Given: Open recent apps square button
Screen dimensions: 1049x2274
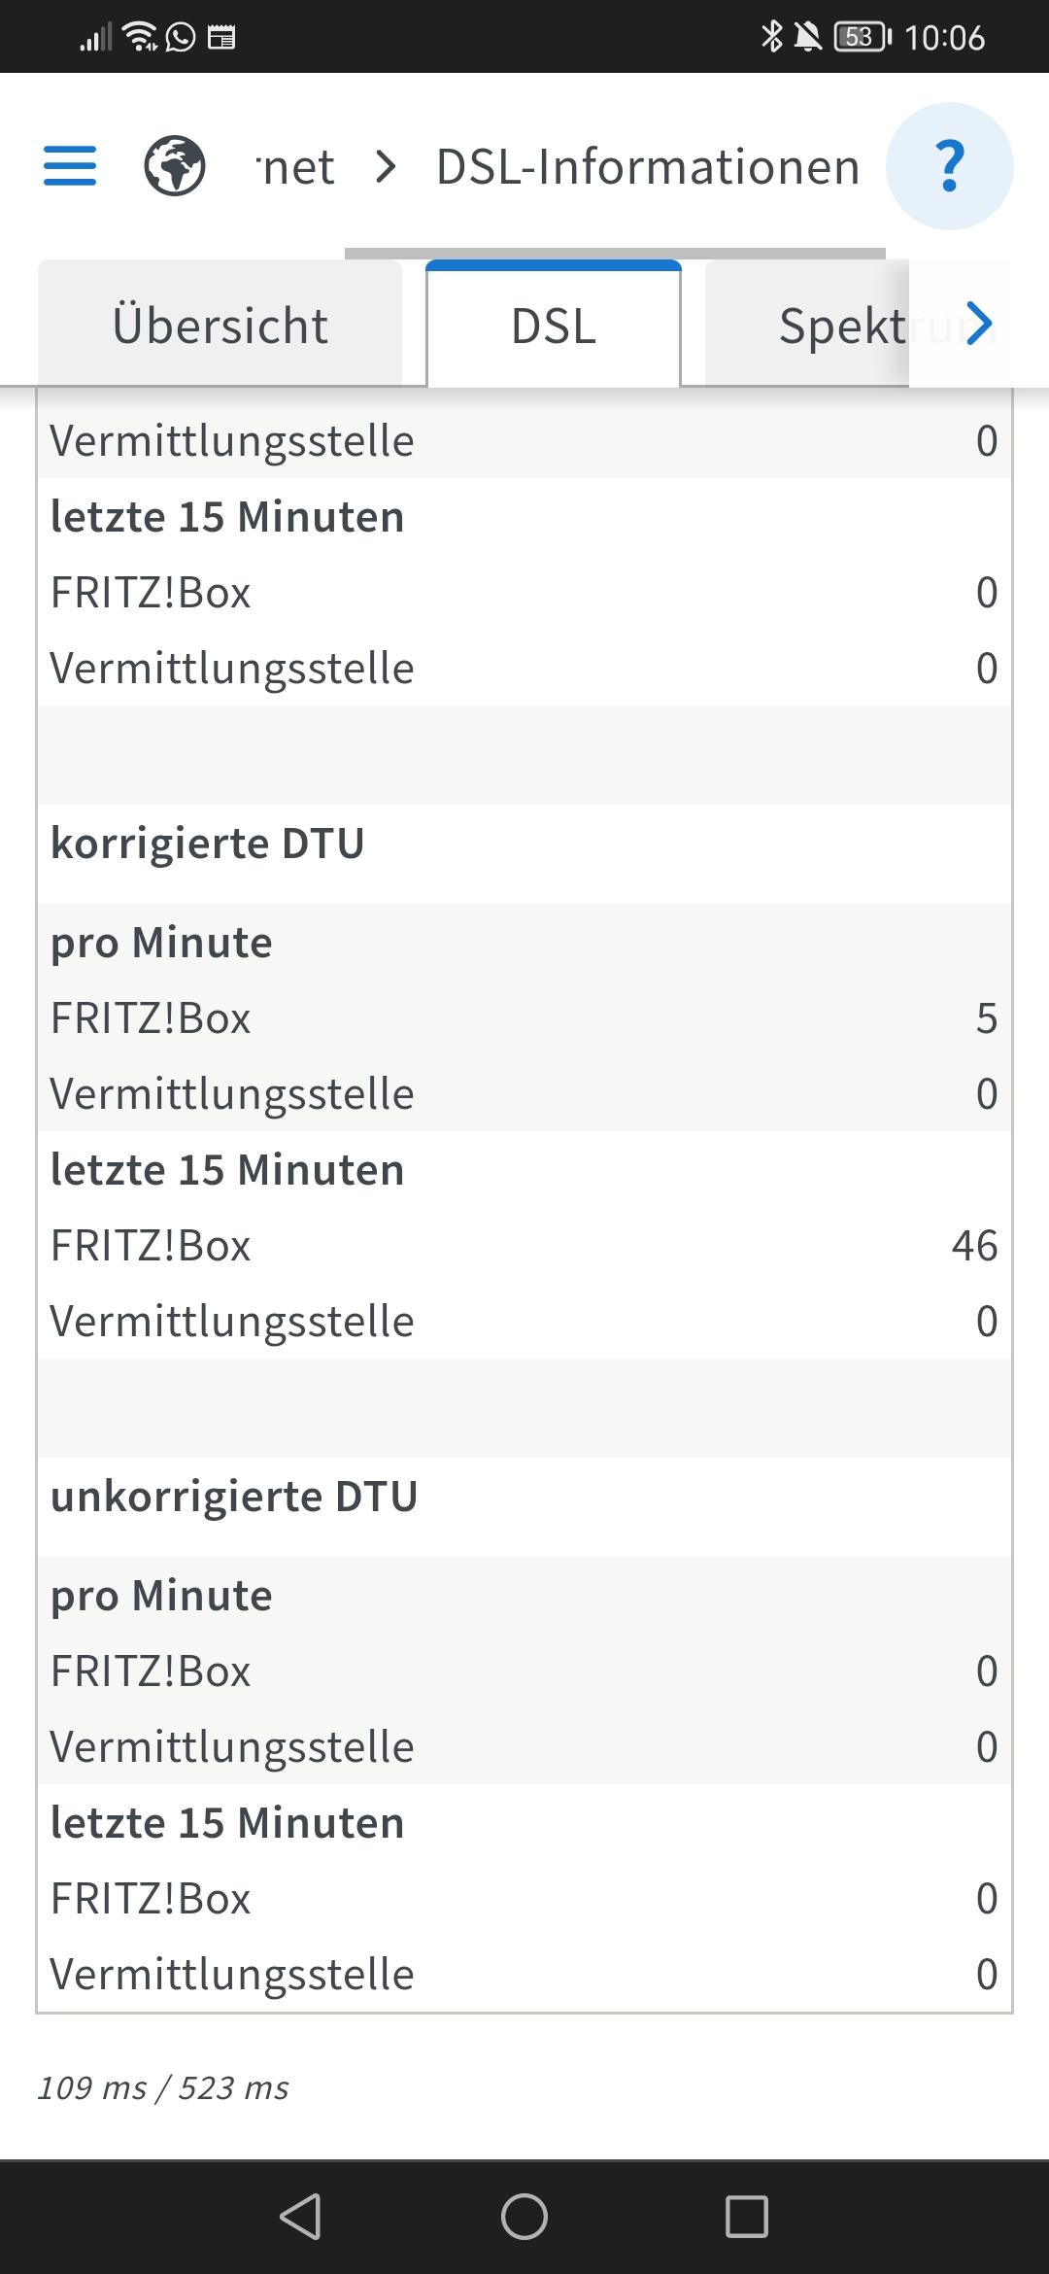Looking at the screenshot, I should (746, 2217).
